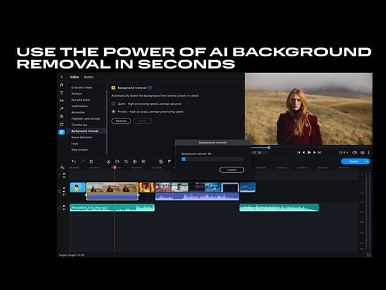Open the music notes sidebar panel
Viewport: 386px width, 290px height.
click(62, 85)
